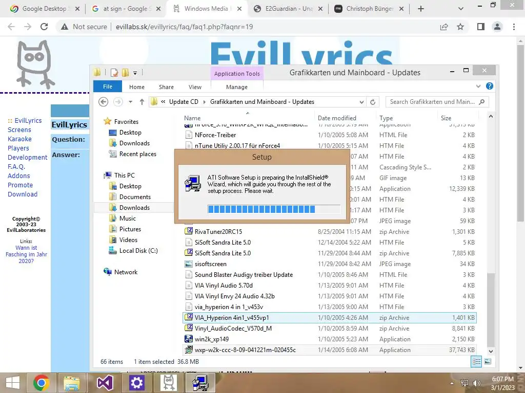Select the sisoftscreen JPEG image file
Image resolution: width=525 pixels, height=393 pixels.
[x=330, y=264]
